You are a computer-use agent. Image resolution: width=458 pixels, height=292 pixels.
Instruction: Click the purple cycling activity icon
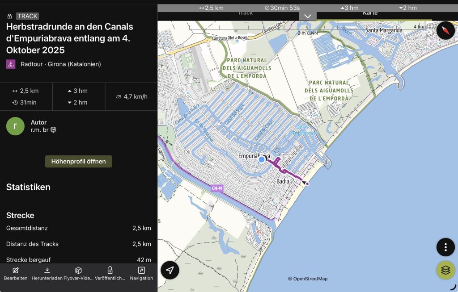tap(11, 64)
